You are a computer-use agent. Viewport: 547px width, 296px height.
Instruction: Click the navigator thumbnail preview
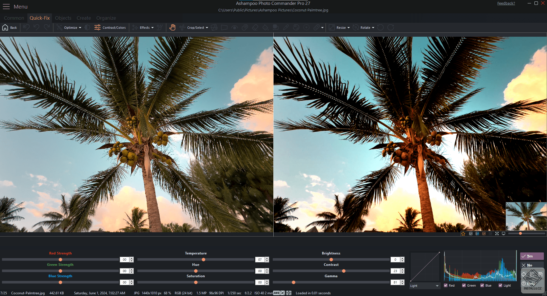[x=526, y=216]
